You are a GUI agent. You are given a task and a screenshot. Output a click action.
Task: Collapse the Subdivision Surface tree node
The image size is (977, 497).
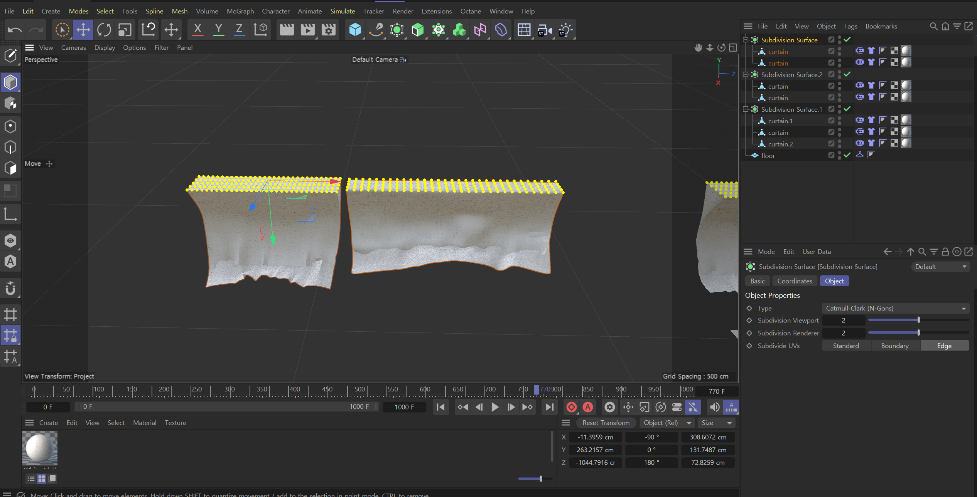click(746, 40)
